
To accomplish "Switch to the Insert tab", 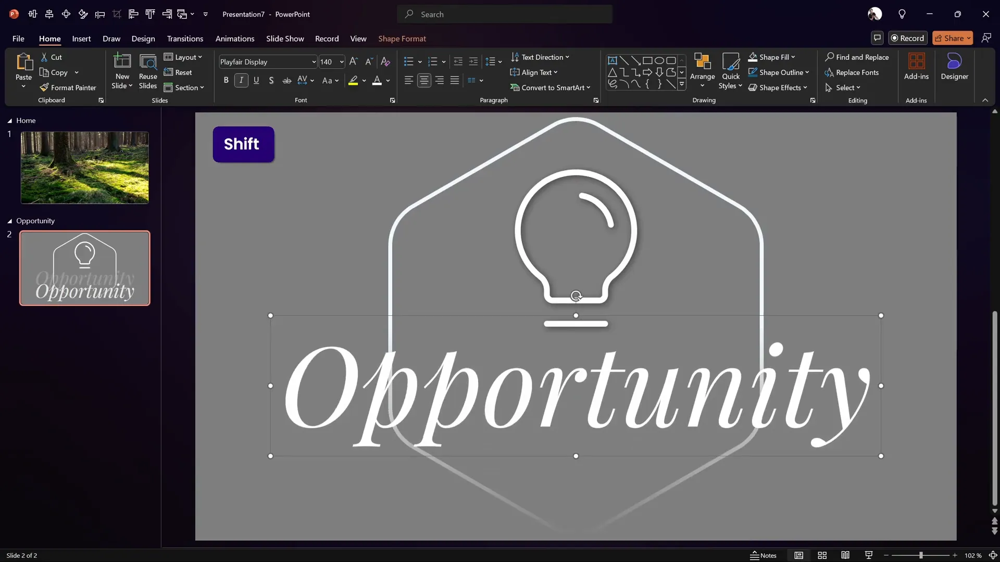I will [x=81, y=39].
